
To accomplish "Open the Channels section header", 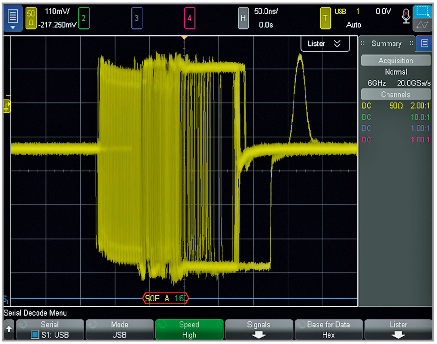I will point(396,95).
